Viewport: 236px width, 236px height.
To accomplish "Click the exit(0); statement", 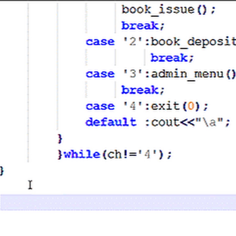I will 180,106.
